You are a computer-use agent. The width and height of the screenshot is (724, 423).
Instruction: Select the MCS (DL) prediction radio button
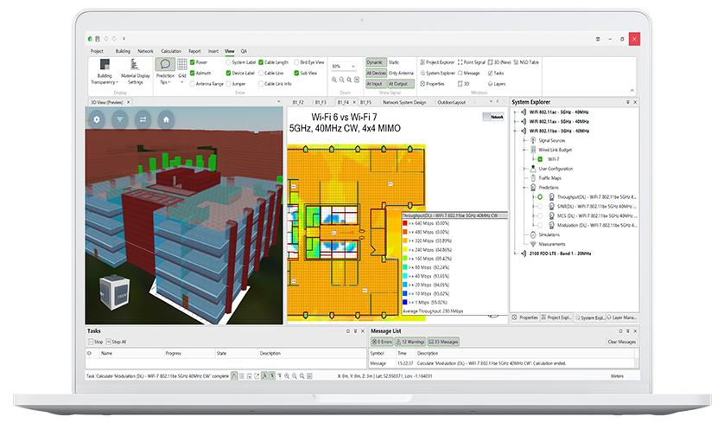coord(540,216)
